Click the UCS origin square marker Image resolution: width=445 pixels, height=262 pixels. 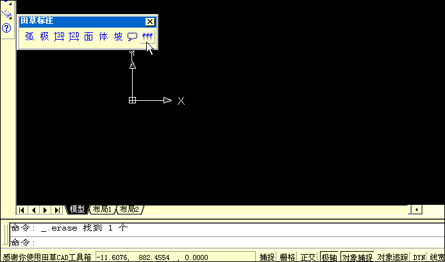pos(132,100)
